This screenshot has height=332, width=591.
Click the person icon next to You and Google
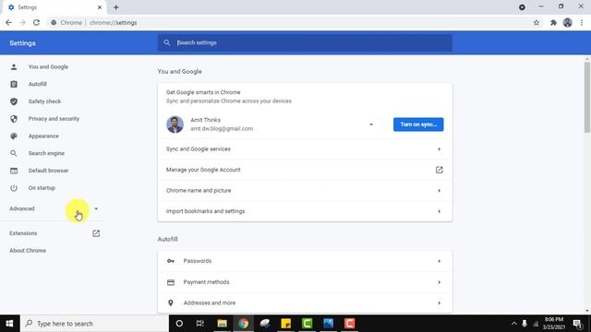14,66
